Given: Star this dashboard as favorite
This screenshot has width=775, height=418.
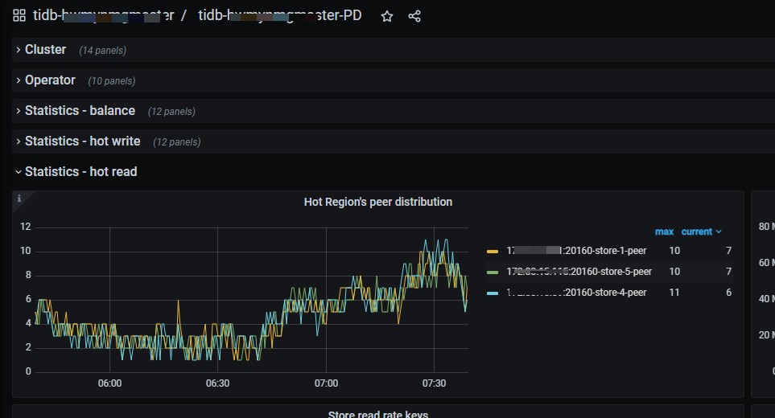Looking at the screenshot, I should pyautogui.click(x=387, y=16).
